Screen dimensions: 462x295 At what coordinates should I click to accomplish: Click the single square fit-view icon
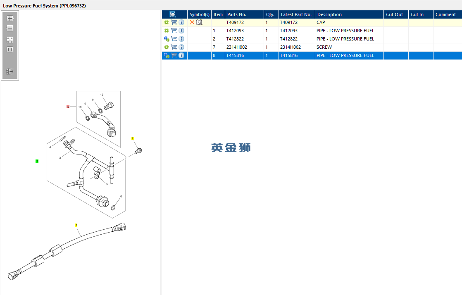[x=10, y=50]
